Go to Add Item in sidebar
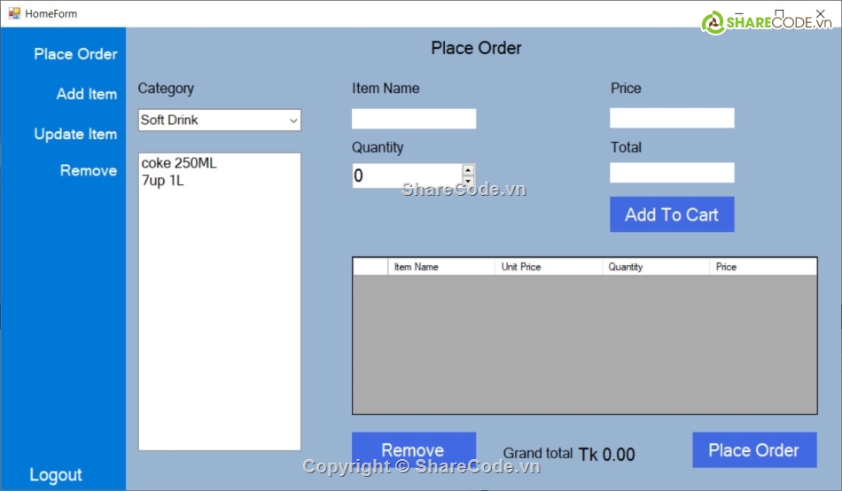The height and width of the screenshot is (491, 842). [x=86, y=94]
